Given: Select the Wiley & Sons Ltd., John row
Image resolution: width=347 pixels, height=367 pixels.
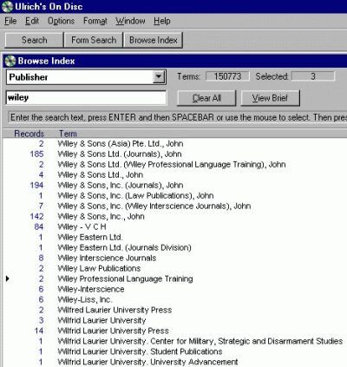Looking at the screenshot, I should (101, 175).
